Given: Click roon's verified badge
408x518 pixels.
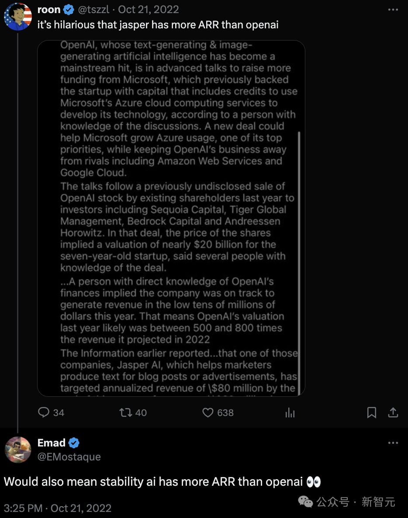Looking at the screenshot, I should pyautogui.click(x=69, y=10).
